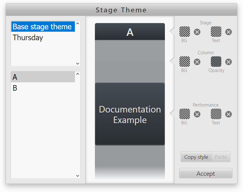Open Stage BG color swatch
The width and height of the screenshot is (243, 192).
click(185, 31)
